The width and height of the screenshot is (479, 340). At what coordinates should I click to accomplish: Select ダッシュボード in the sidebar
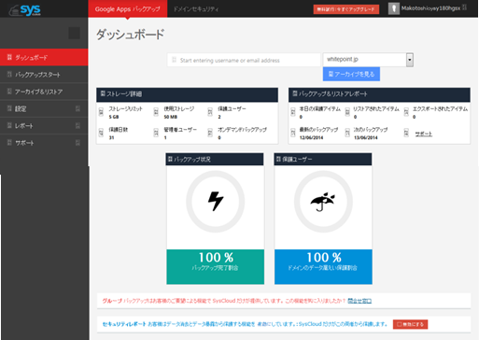(44, 57)
